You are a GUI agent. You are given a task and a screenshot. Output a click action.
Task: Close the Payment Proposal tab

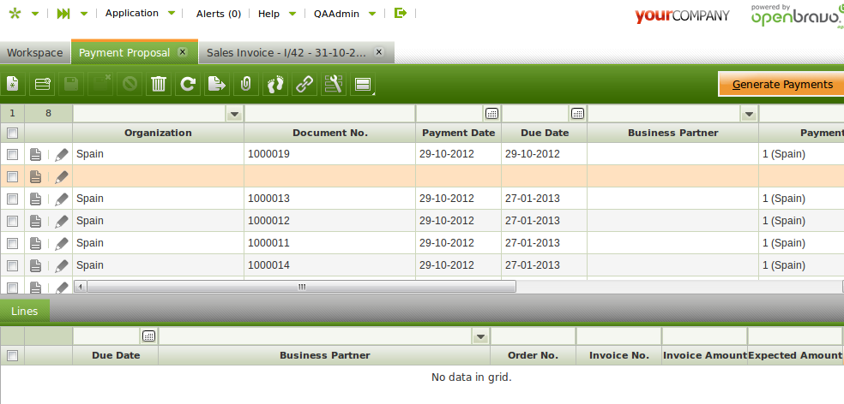click(x=183, y=51)
